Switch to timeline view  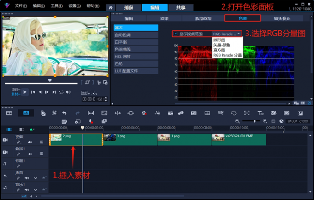pos(26,113)
